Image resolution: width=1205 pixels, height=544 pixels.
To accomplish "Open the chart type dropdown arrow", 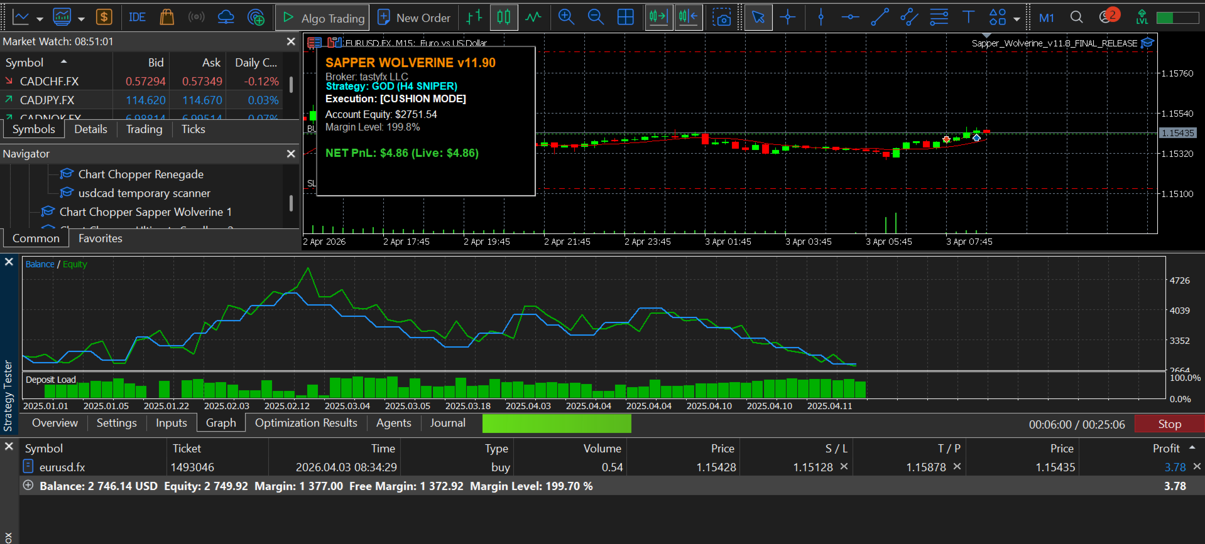I will pyautogui.click(x=40, y=19).
